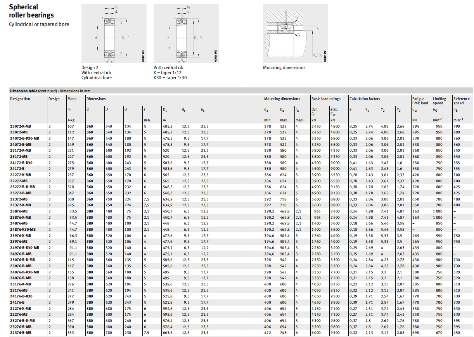Click the 'Mass' column header
Viewport: 474px width, 337px height.
click(72, 99)
